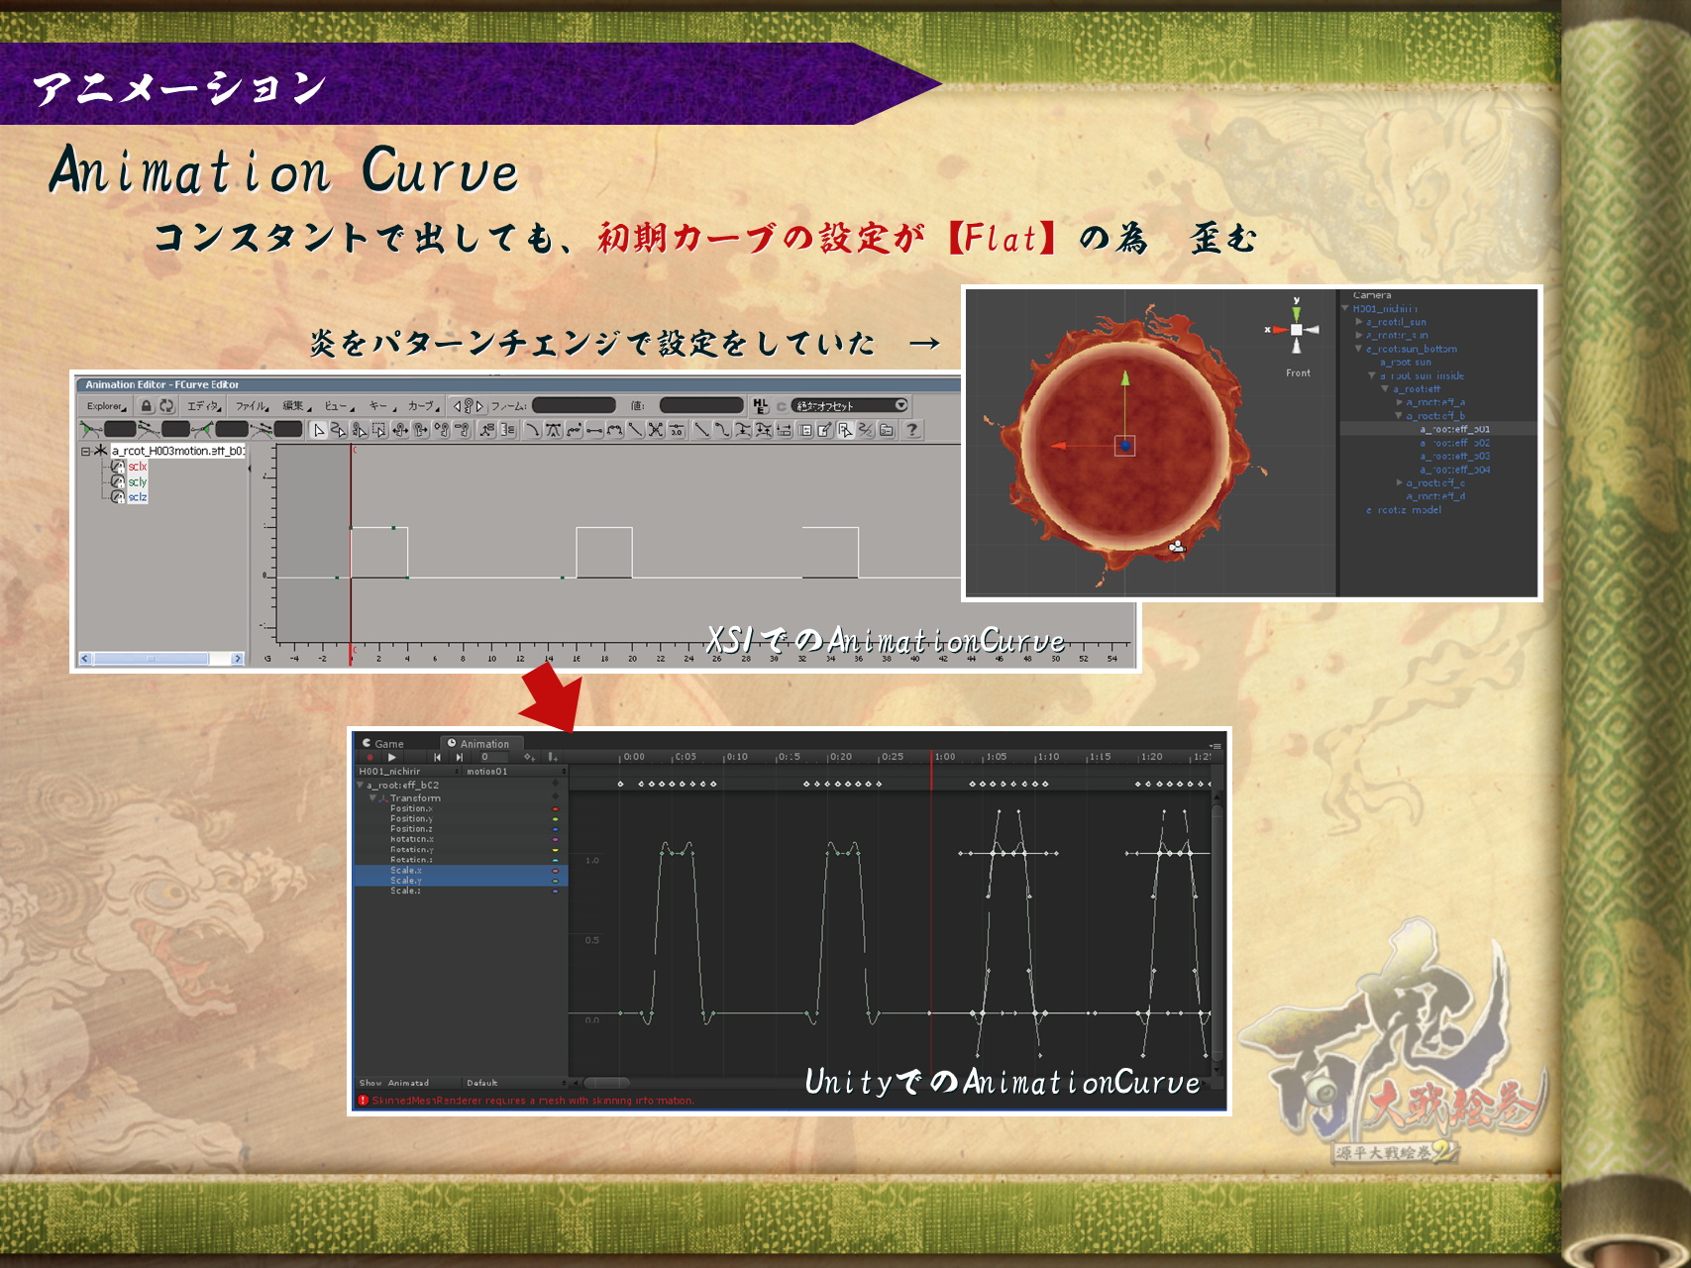
Task: Click the lock icon in FCurve Editor toolbar
Action: pyautogui.click(x=147, y=405)
